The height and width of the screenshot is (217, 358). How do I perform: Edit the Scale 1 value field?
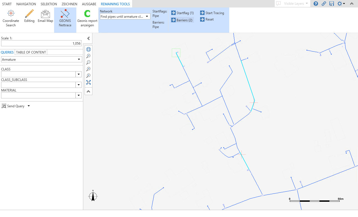coord(41,43)
